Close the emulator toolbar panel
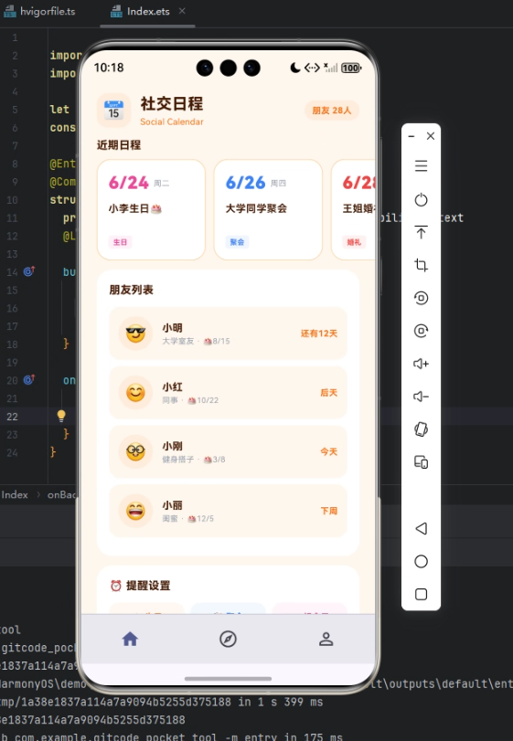The height and width of the screenshot is (741, 513). point(431,136)
